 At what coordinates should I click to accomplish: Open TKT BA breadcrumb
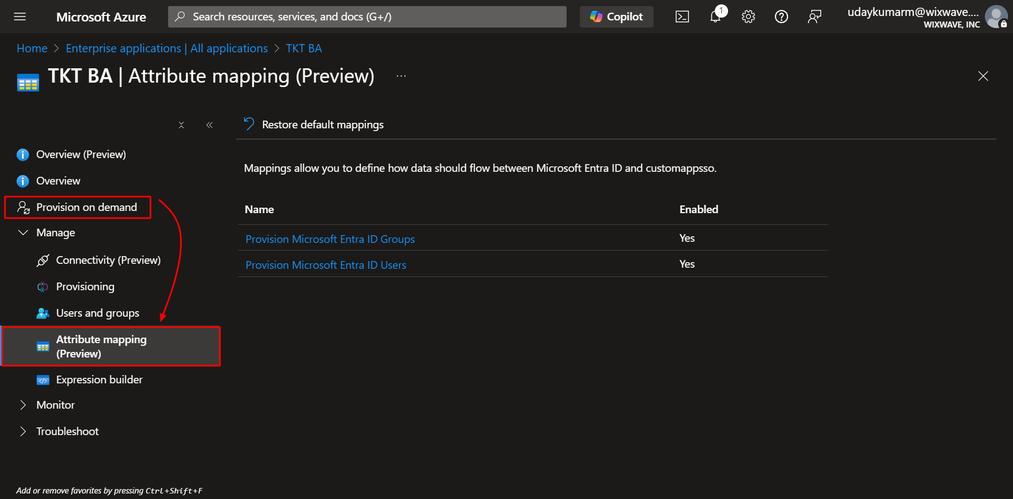(x=304, y=48)
